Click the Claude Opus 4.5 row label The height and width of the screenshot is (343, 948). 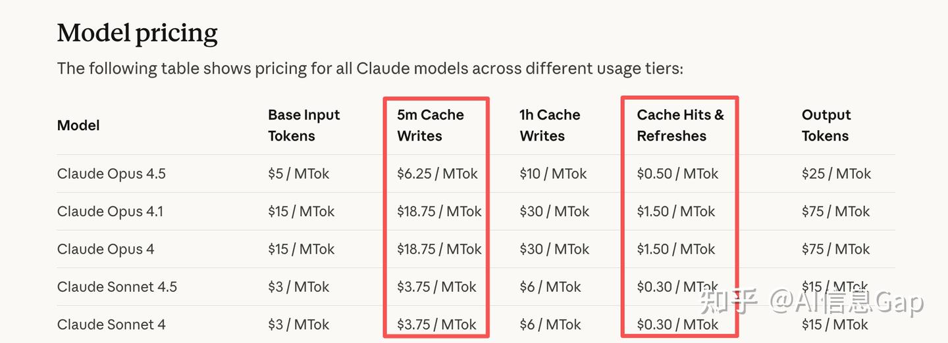click(111, 174)
